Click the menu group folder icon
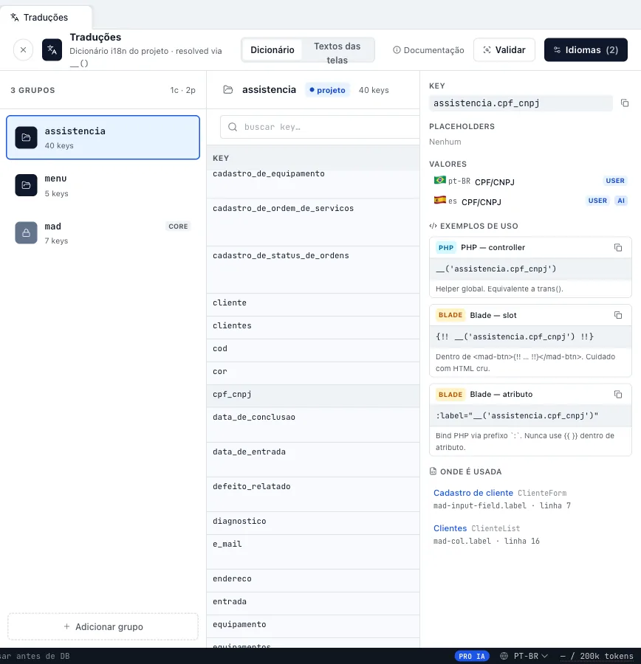The width and height of the screenshot is (641, 664). [x=27, y=185]
